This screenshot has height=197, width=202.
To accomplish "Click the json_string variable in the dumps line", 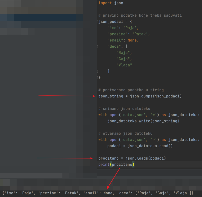I will coord(111,96).
